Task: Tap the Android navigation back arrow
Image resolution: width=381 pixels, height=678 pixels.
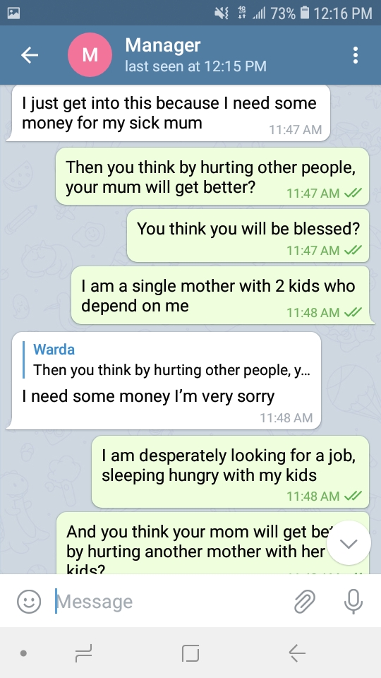Action: point(297,653)
